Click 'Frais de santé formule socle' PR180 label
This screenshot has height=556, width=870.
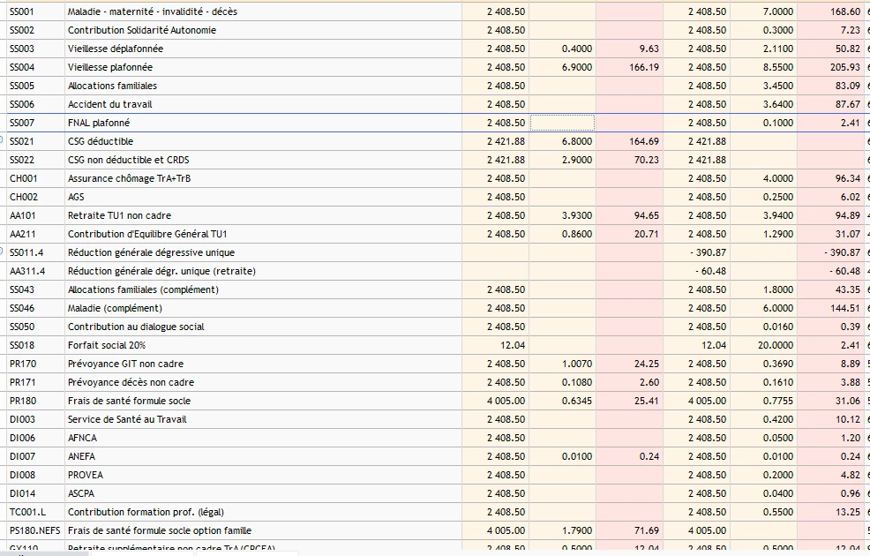click(x=129, y=401)
